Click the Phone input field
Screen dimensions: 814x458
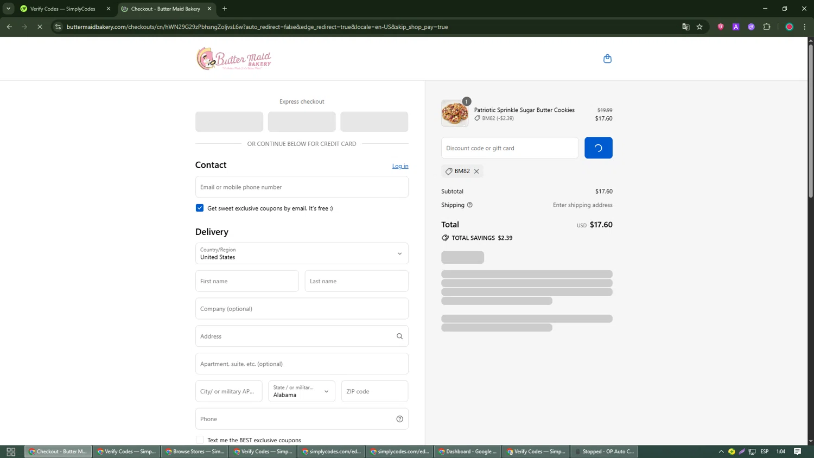pos(302,419)
